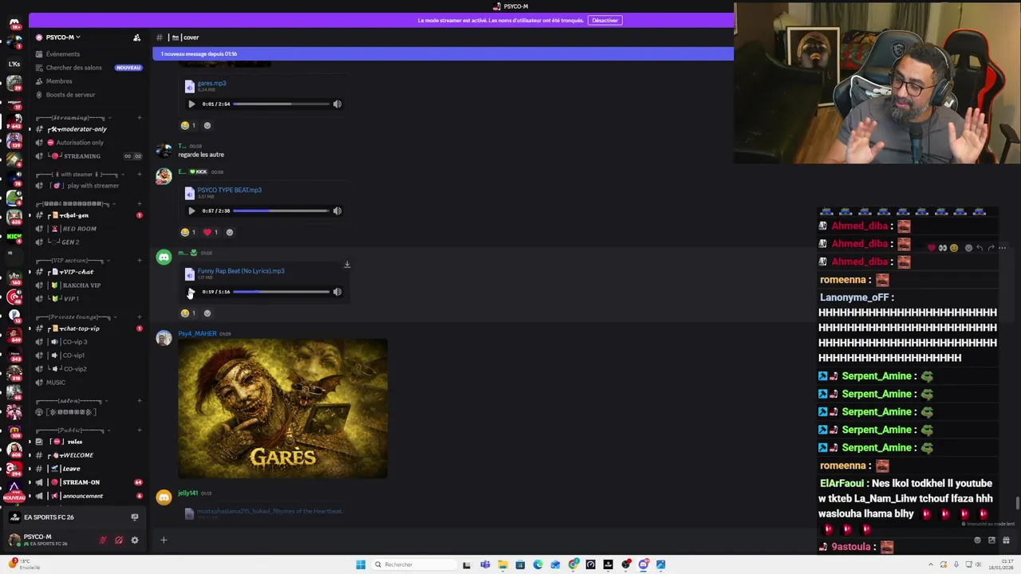Download the Funny Rap Beat (No Lyrics).mp3 file
Screen dimensions: 1021x574
click(347, 264)
